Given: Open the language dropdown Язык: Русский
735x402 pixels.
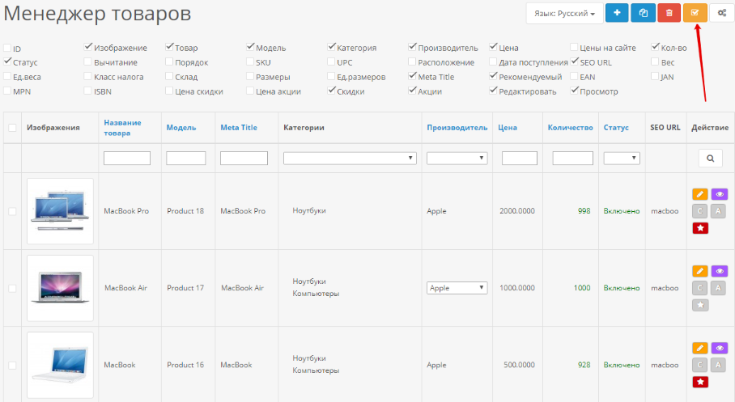Looking at the screenshot, I should (564, 14).
